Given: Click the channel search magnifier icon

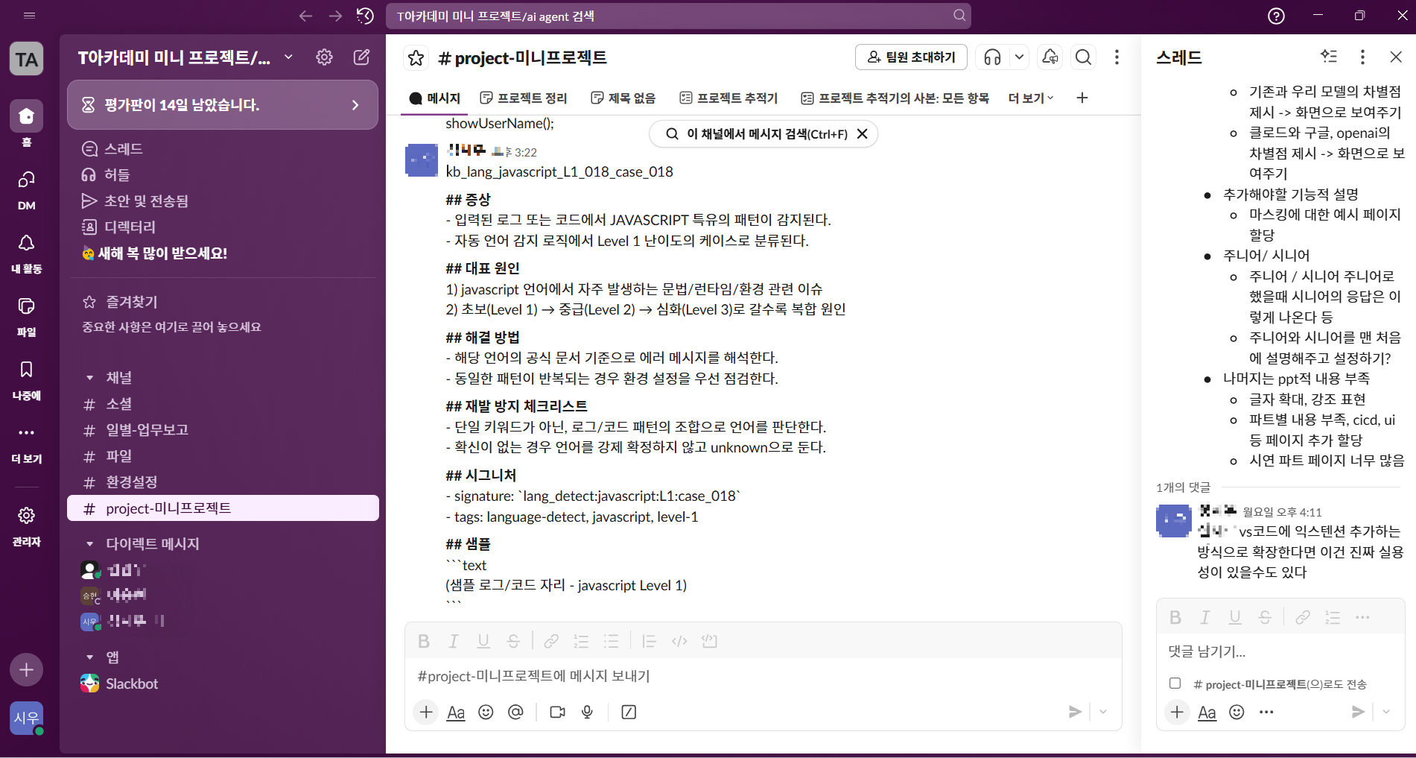Looking at the screenshot, I should [x=1084, y=57].
